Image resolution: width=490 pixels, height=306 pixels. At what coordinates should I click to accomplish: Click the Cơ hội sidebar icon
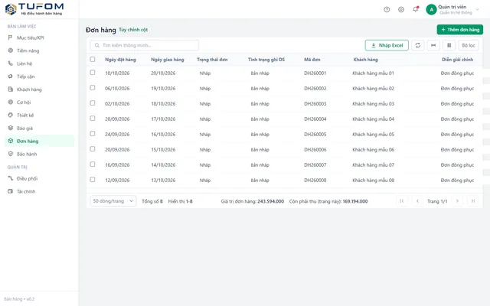10,102
